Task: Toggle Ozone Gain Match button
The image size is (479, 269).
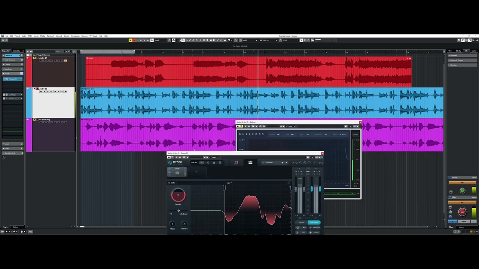Action: [314, 223]
